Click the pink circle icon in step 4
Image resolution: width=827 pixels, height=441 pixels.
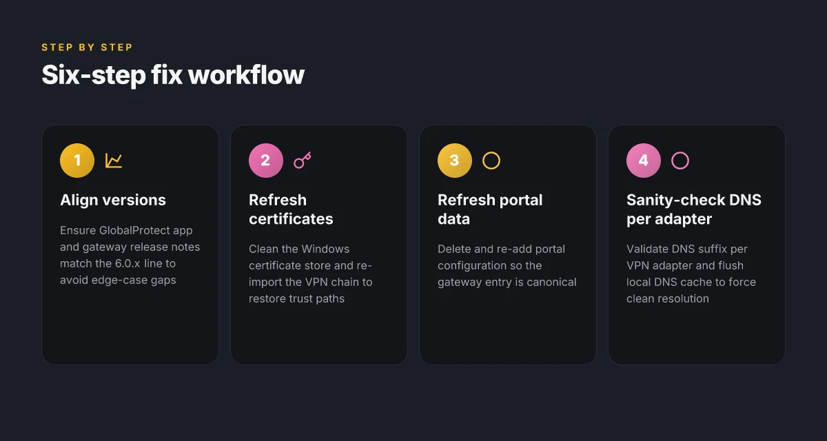tap(680, 161)
